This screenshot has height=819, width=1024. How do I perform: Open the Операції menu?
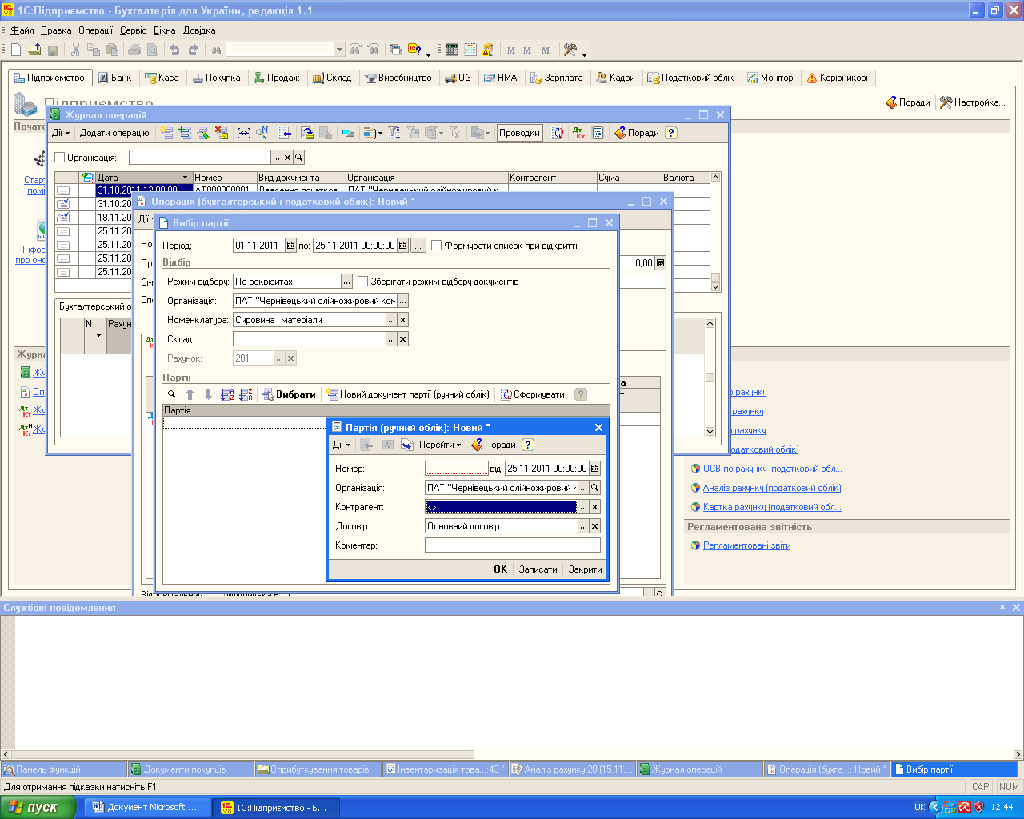tap(96, 30)
